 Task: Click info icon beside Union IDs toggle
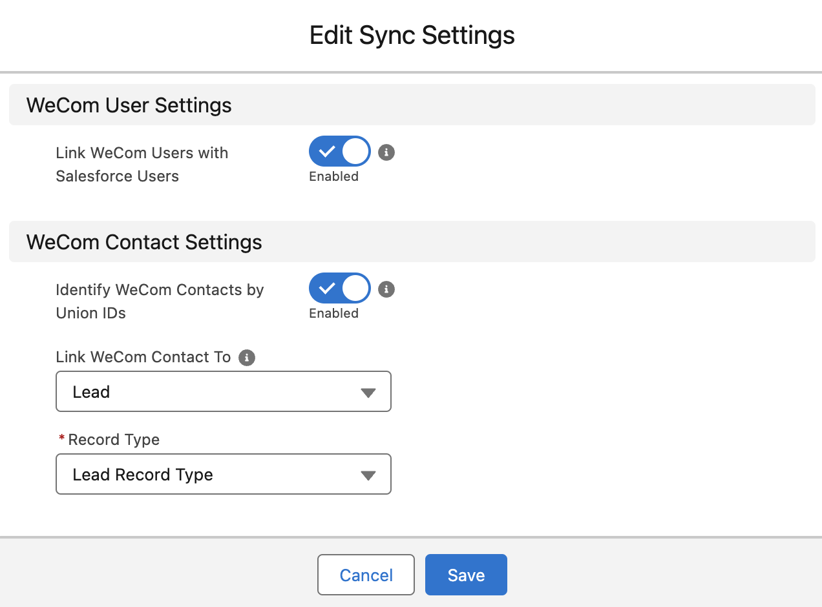coord(386,289)
